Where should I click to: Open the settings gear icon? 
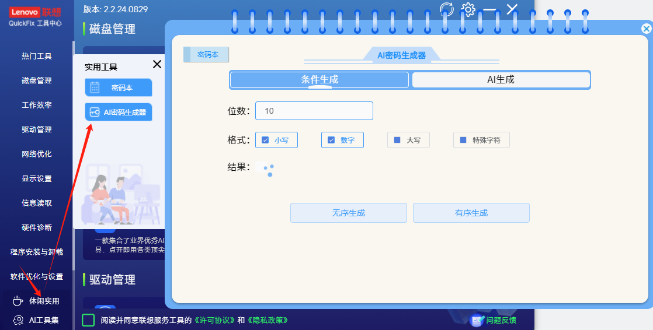pos(468,9)
